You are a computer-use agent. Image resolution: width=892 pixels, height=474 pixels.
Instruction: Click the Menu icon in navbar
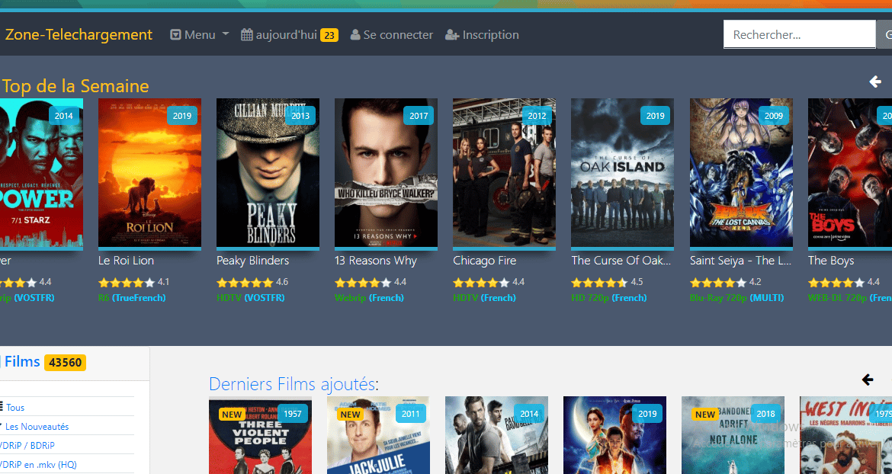(176, 35)
